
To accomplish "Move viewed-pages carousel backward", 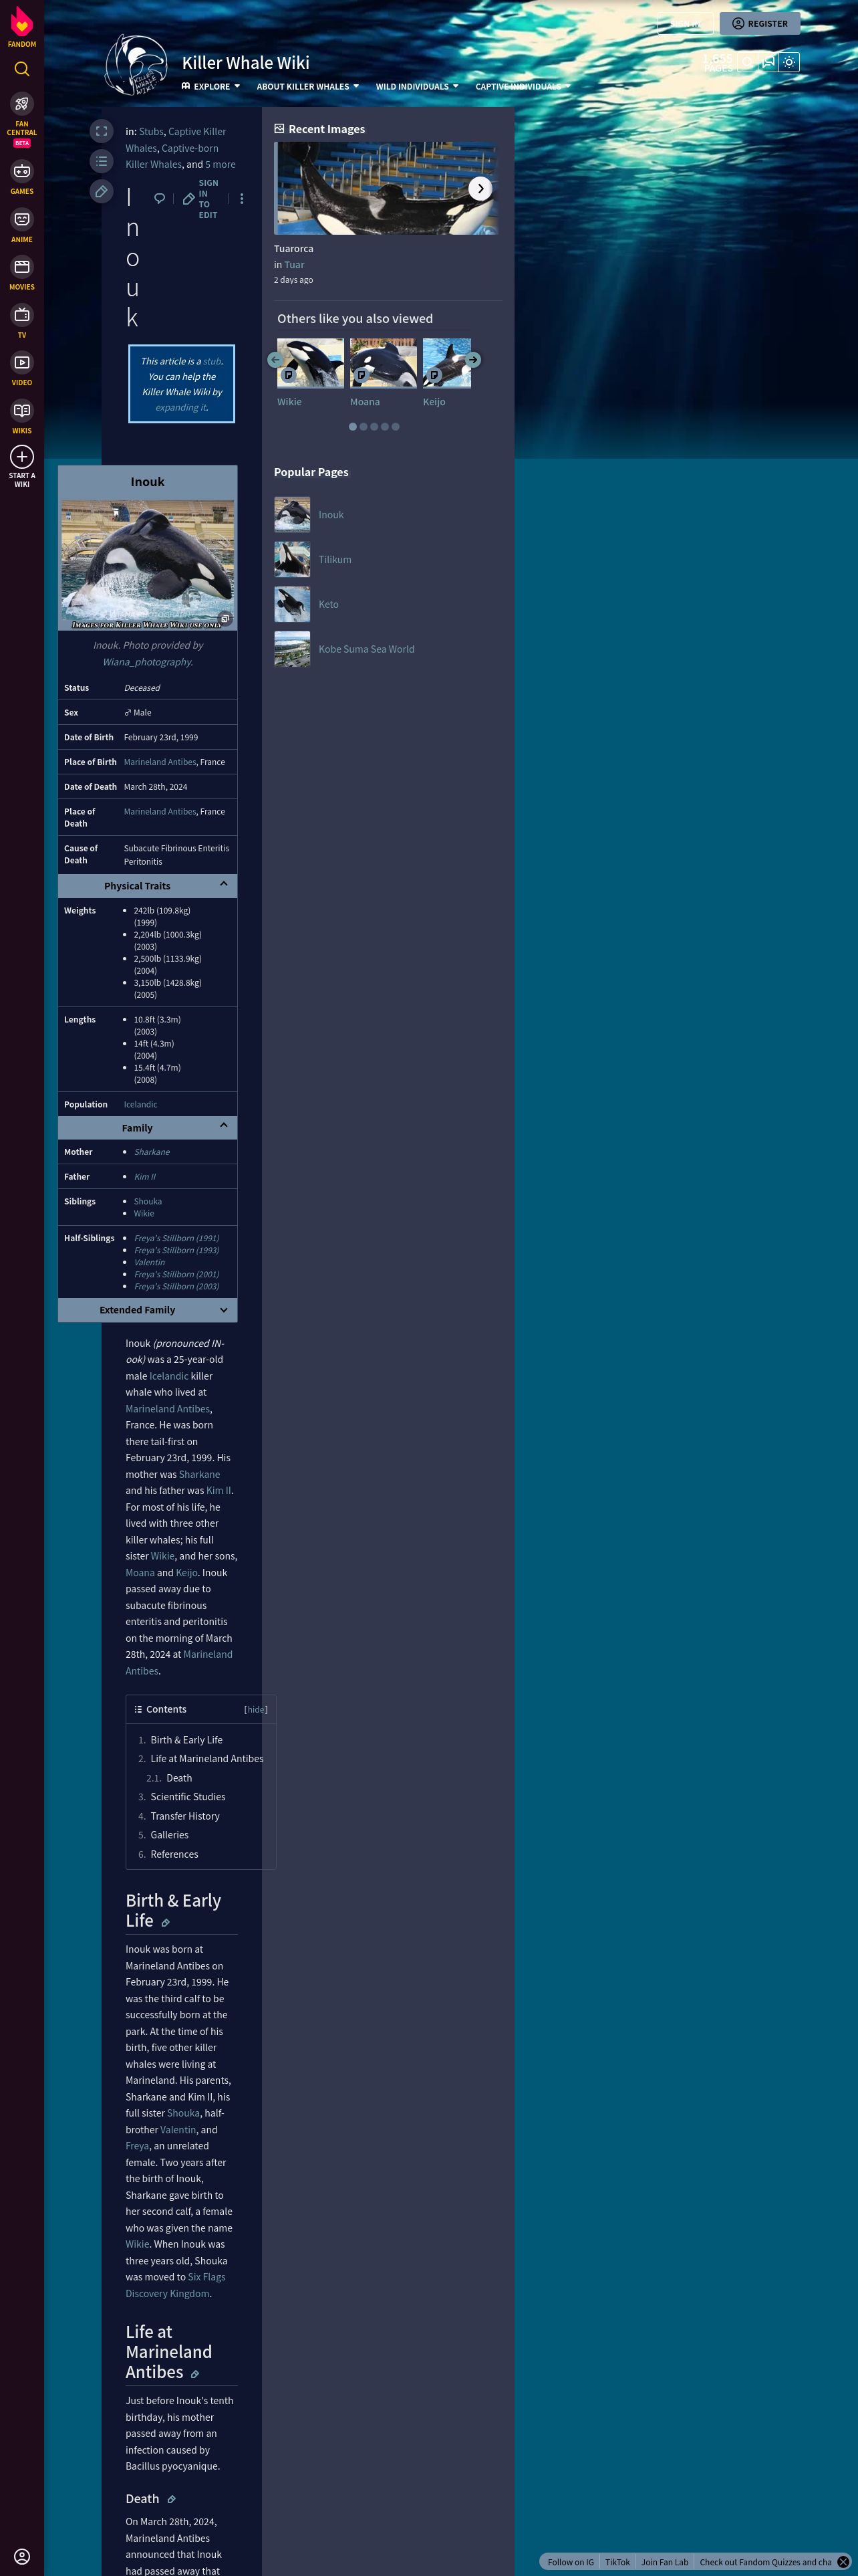I will point(275,360).
